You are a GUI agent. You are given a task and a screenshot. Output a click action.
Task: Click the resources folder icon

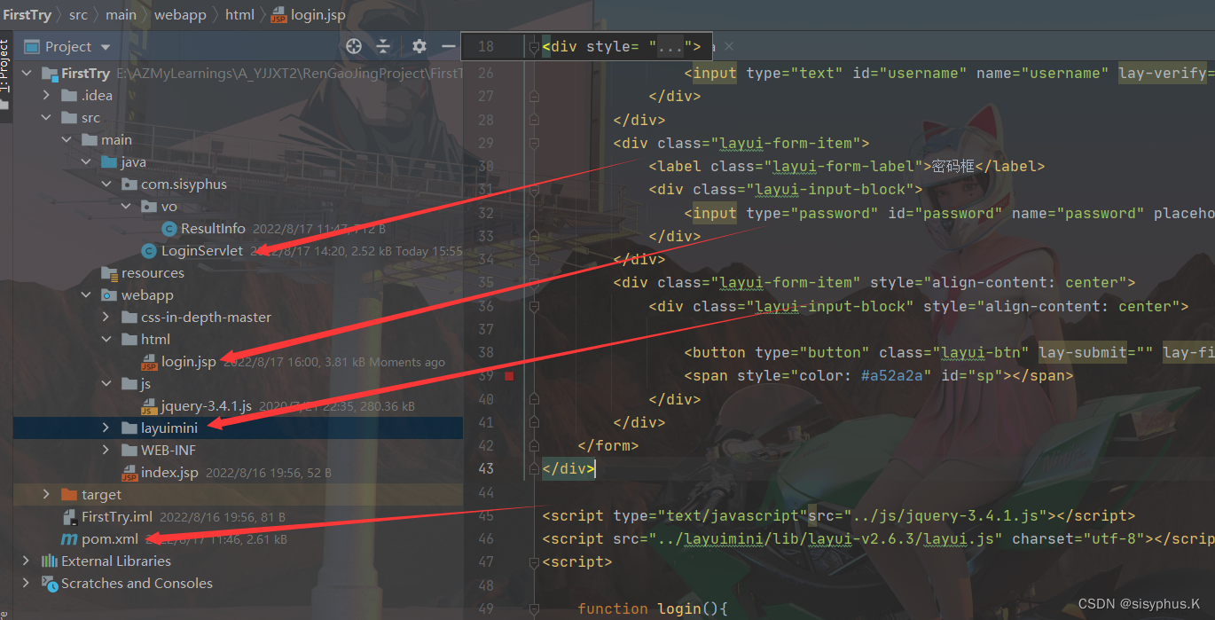pyautogui.click(x=109, y=273)
